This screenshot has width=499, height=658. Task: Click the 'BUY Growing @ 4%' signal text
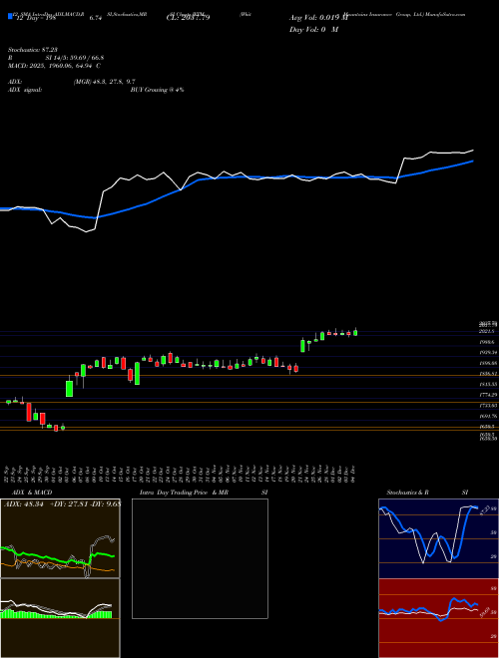(157, 90)
